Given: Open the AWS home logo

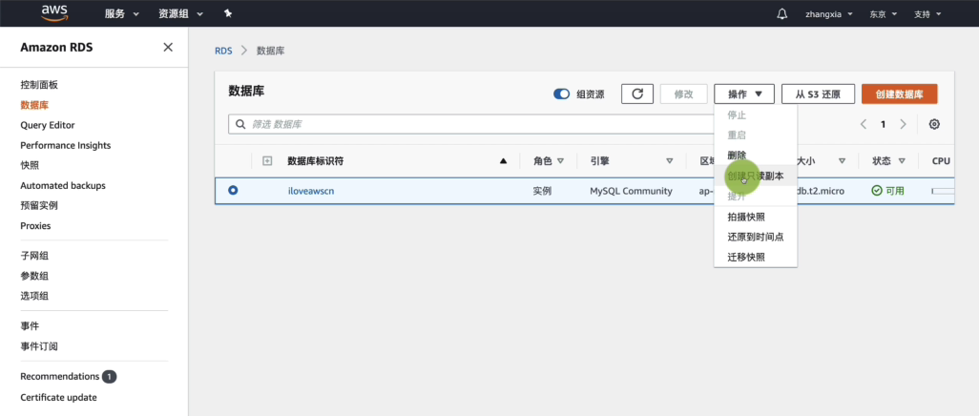Looking at the screenshot, I should (x=54, y=13).
